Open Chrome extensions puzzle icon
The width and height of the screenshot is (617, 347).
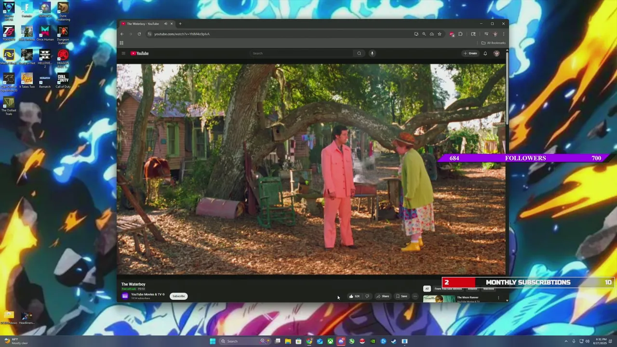point(460,34)
